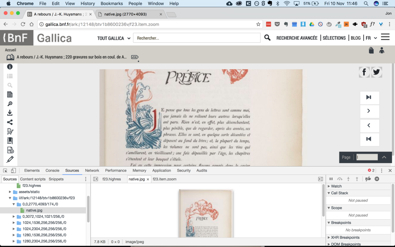Toggle pause on exceptions button
Image resolution: width=395 pixels, height=247 pixels.
(x=377, y=179)
